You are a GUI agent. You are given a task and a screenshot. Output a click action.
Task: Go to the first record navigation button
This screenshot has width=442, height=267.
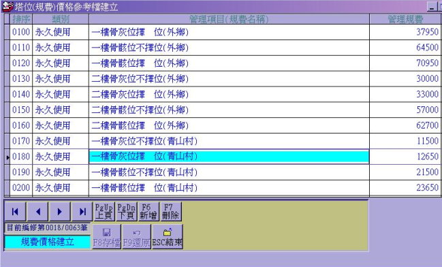[15, 211]
